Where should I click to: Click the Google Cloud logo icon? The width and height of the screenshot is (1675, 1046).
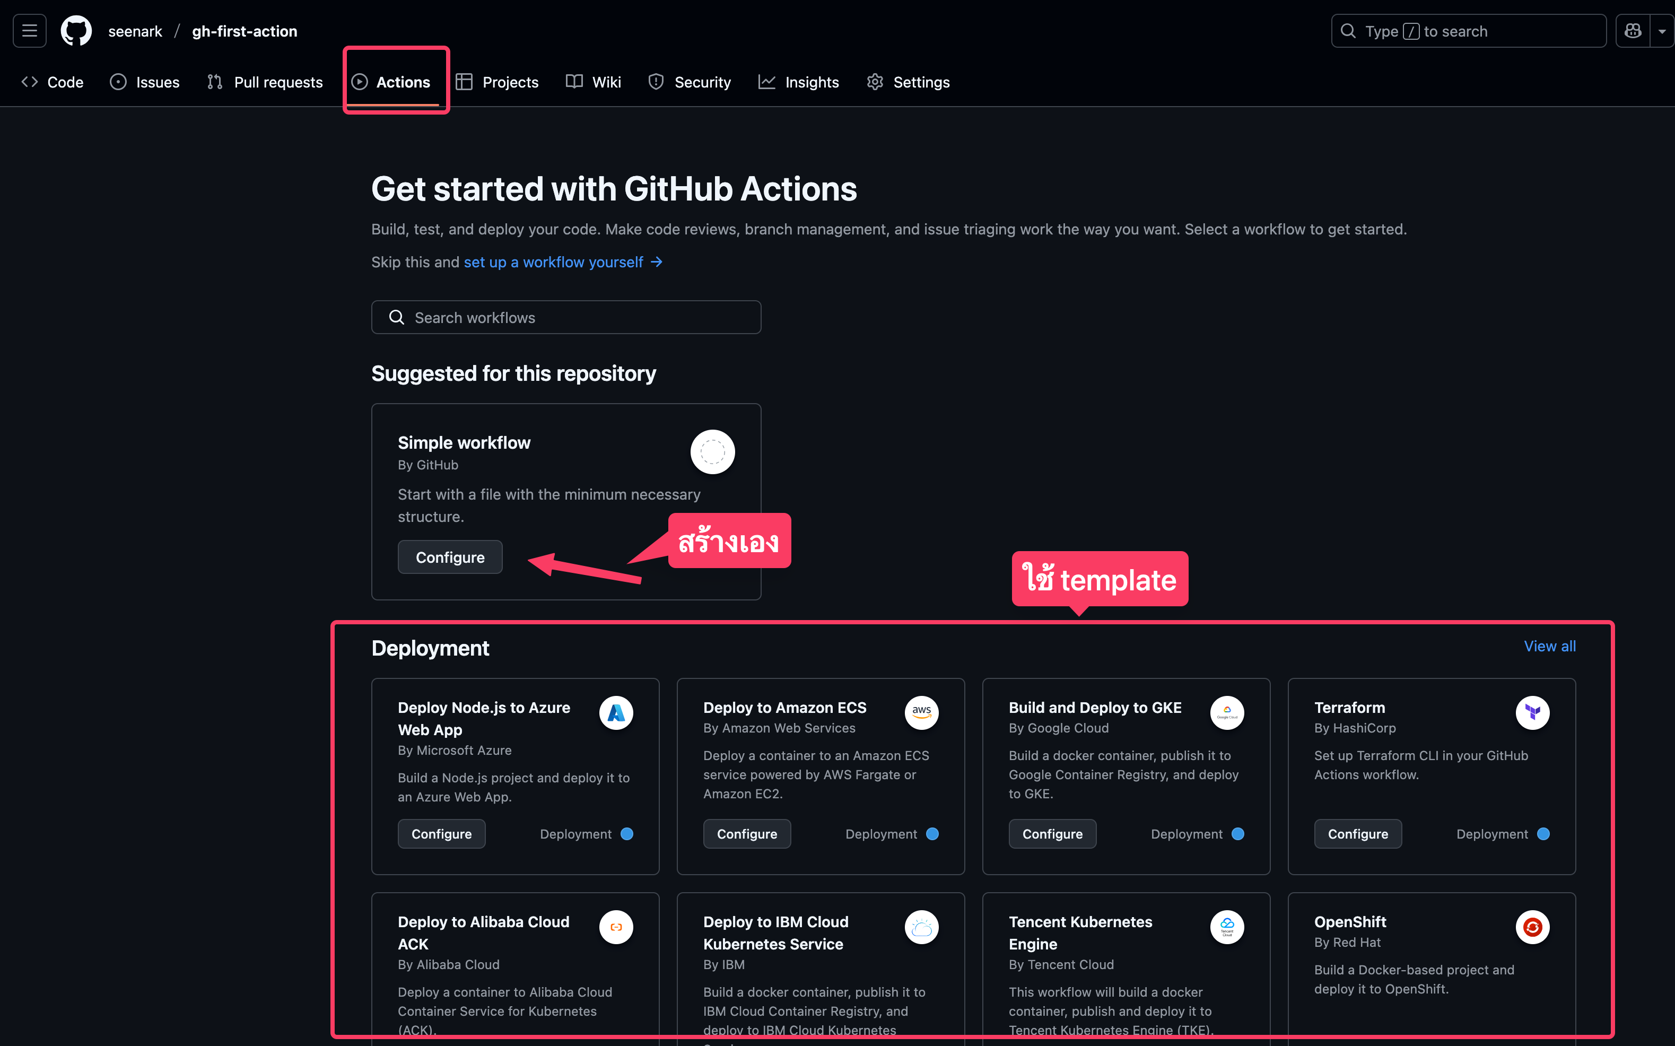pyautogui.click(x=1227, y=712)
